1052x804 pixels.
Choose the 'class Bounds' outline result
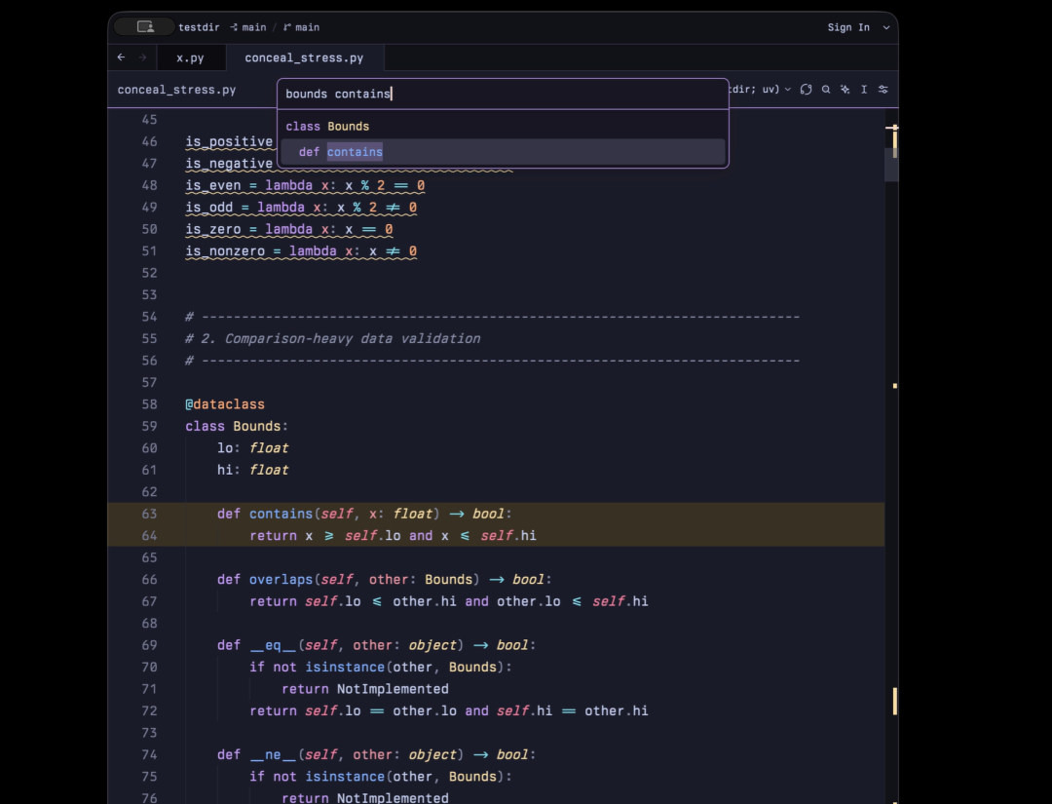click(x=503, y=126)
